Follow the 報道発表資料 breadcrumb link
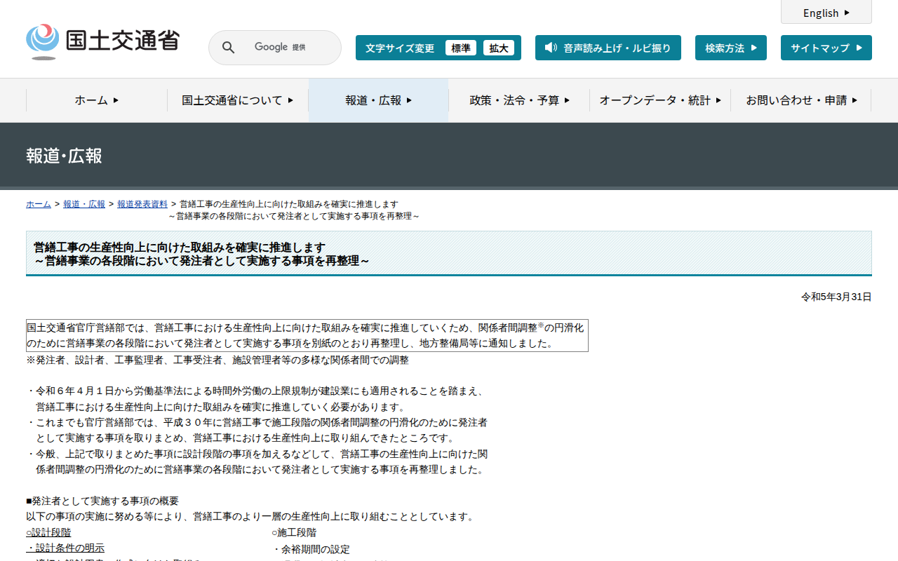The width and height of the screenshot is (898, 561). (x=142, y=204)
